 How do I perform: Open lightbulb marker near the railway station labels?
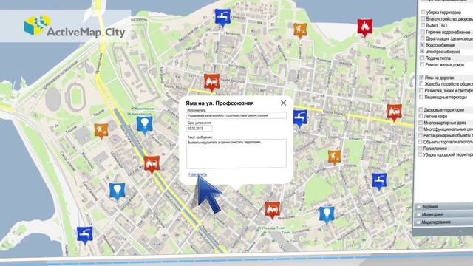(145, 125)
